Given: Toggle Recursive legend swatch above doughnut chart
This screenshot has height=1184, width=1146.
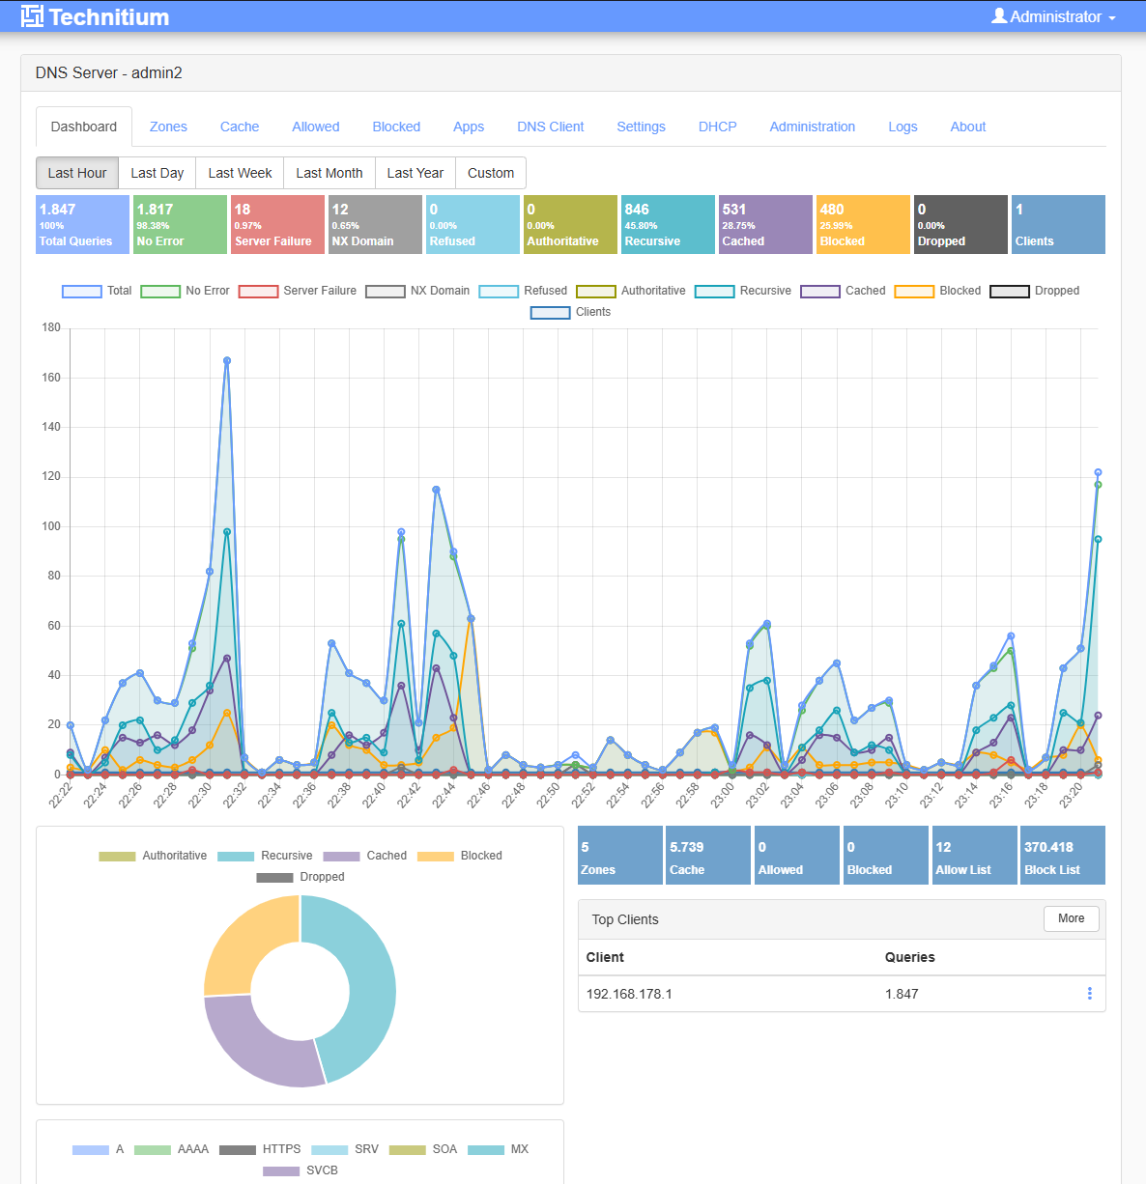Looking at the screenshot, I should click(x=236, y=856).
